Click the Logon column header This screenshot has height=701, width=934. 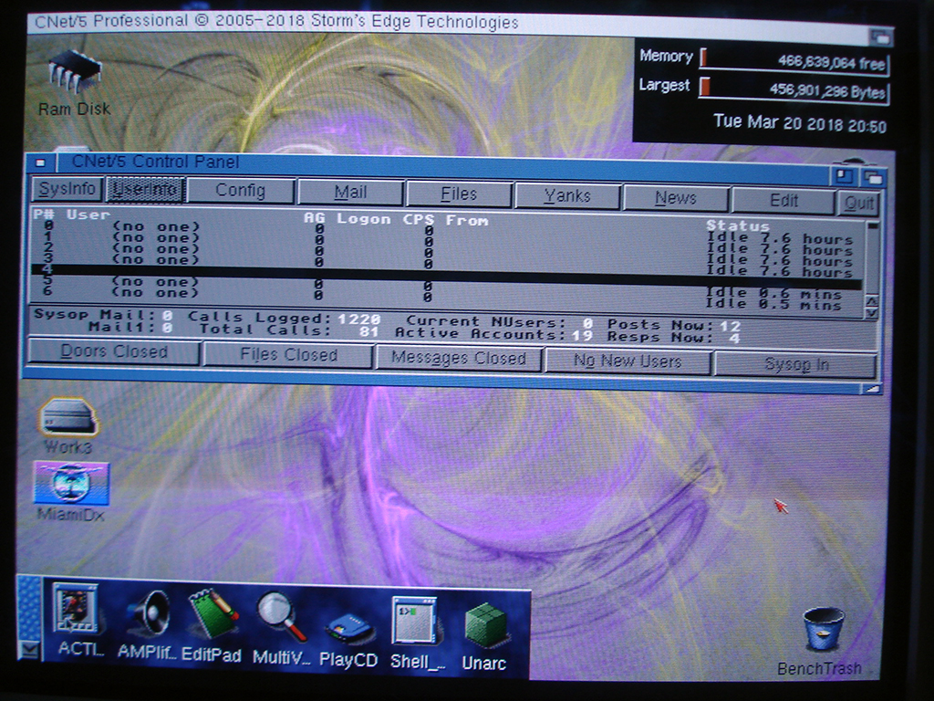[363, 219]
